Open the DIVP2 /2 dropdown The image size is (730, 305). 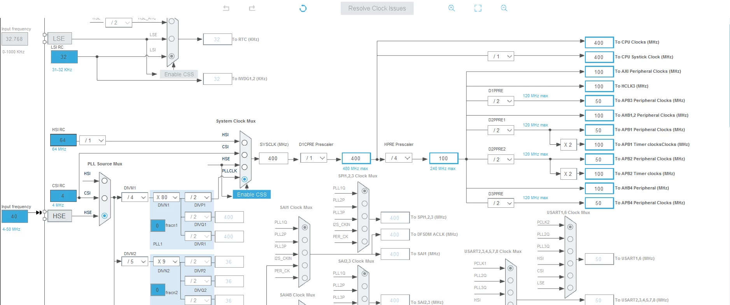(198, 261)
